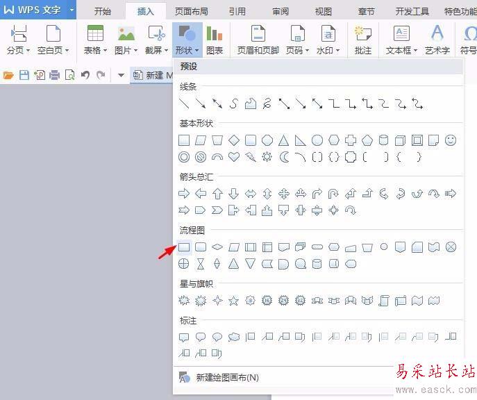The width and height of the screenshot is (477, 400).
Task: Click the Print icon in quick toolbar
Action: [54, 75]
